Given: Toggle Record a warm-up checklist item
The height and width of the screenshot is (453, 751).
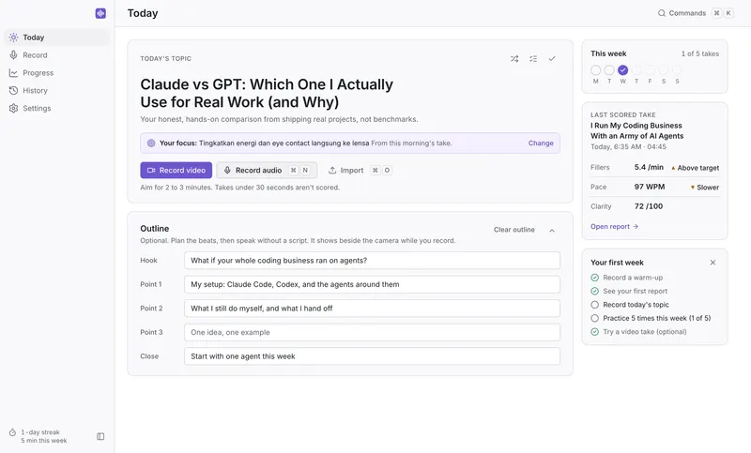Looking at the screenshot, I should 627,278.
